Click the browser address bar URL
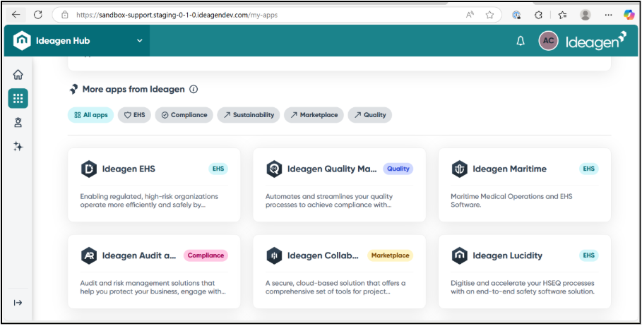642x326 pixels. (x=177, y=15)
